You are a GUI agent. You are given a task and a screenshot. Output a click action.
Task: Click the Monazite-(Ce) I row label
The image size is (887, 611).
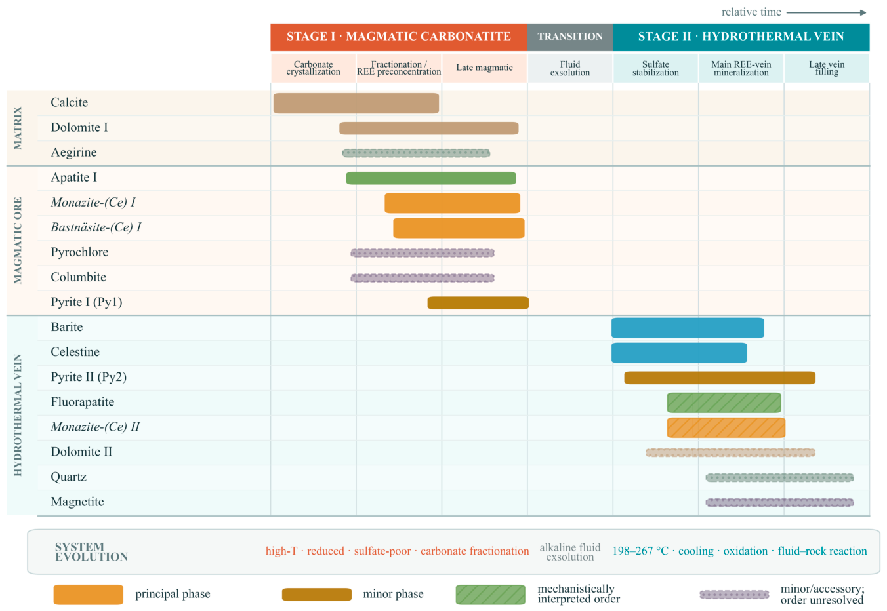click(93, 203)
